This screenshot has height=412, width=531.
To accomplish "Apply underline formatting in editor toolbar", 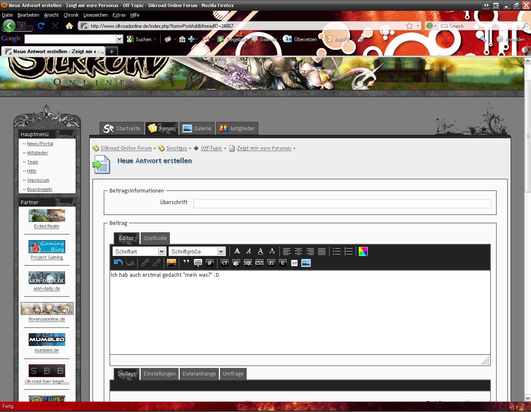I will (260, 251).
